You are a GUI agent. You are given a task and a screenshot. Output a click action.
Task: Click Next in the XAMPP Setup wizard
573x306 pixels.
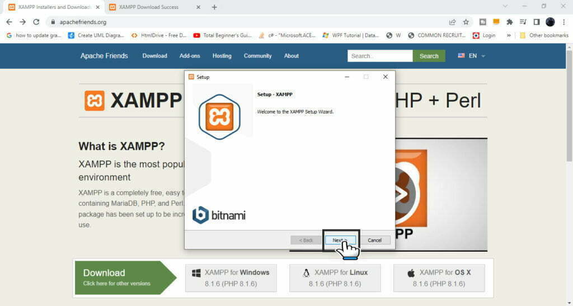pos(340,240)
